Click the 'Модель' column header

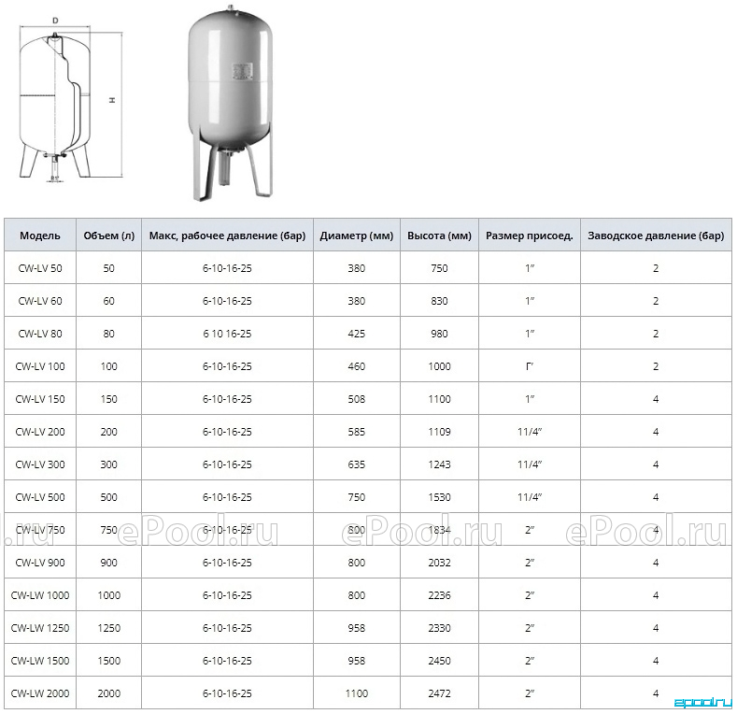[x=40, y=236]
